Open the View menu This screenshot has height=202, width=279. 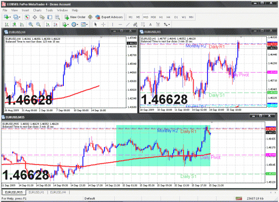pyautogui.click(x=14, y=10)
